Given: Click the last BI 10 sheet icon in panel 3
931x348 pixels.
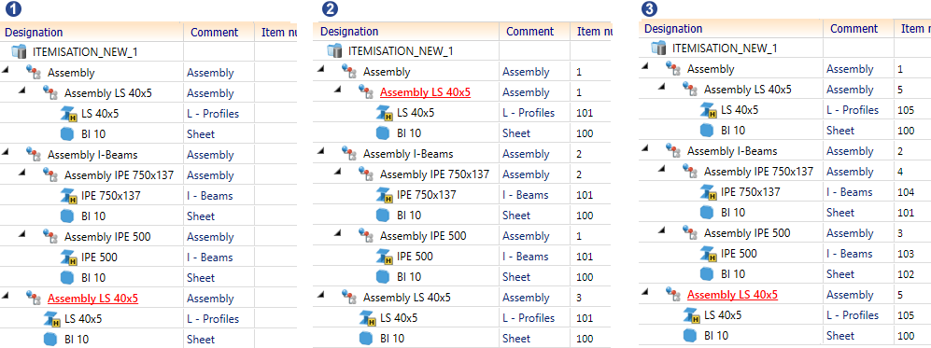Looking at the screenshot, I should [690, 336].
